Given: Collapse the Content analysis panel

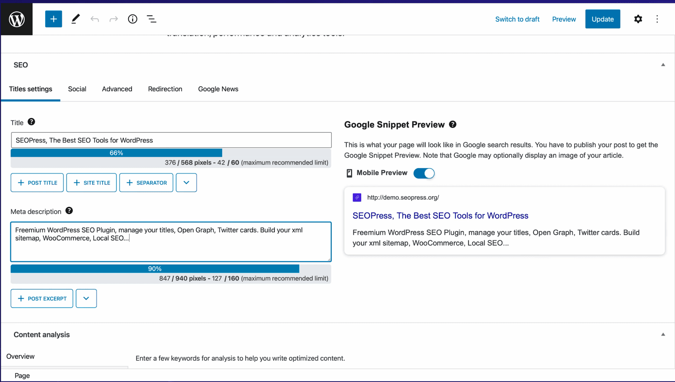Looking at the screenshot, I should pyautogui.click(x=663, y=335).
